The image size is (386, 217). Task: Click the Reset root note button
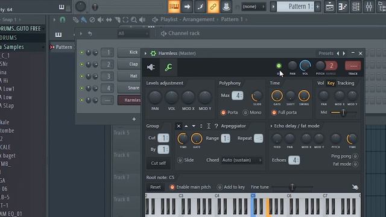click(x=156, y=187)
